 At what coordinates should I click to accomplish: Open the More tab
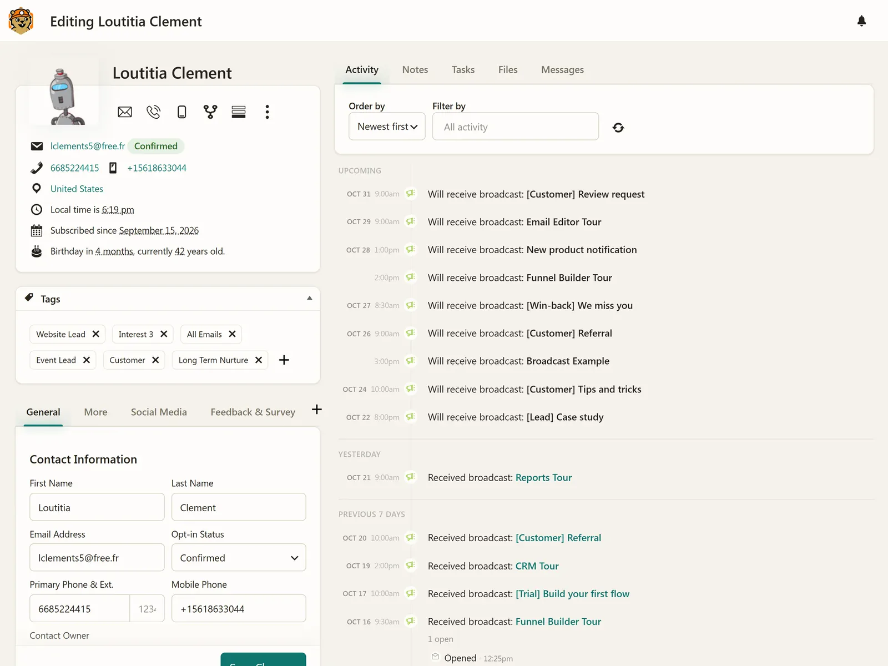(x=95, y=412)
